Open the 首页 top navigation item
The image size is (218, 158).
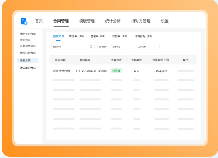[x=39, y=21]
